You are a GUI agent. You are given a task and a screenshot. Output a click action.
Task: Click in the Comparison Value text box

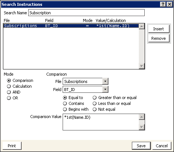[101, 122]
